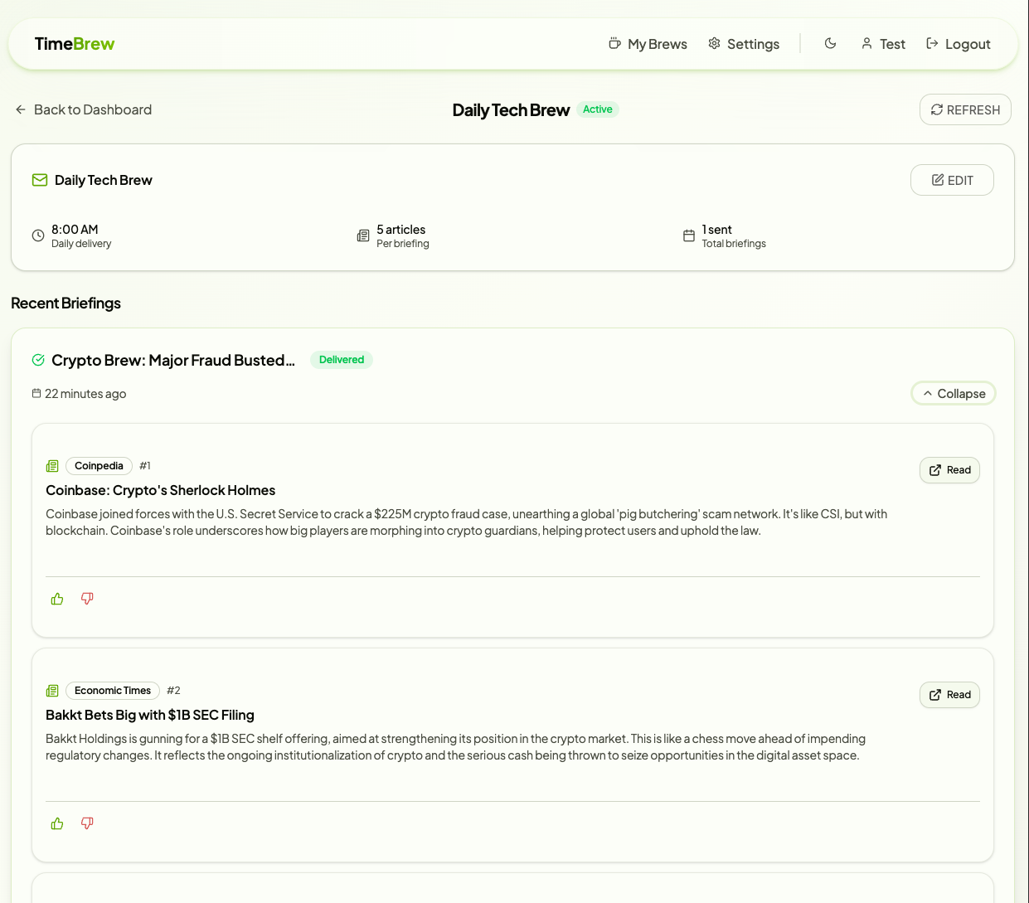
Task: Thumbs up the Bakkt article
Action: [57, 823]
